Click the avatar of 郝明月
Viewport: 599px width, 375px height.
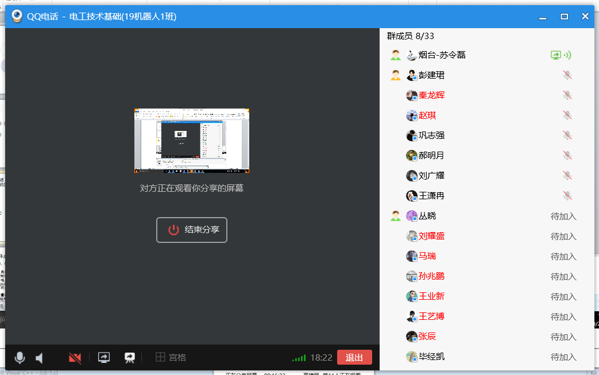[x=412, y=156]
